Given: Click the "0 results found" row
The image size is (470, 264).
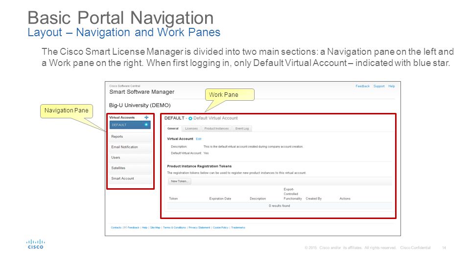Looking at the screenshot, I should 280,206.
